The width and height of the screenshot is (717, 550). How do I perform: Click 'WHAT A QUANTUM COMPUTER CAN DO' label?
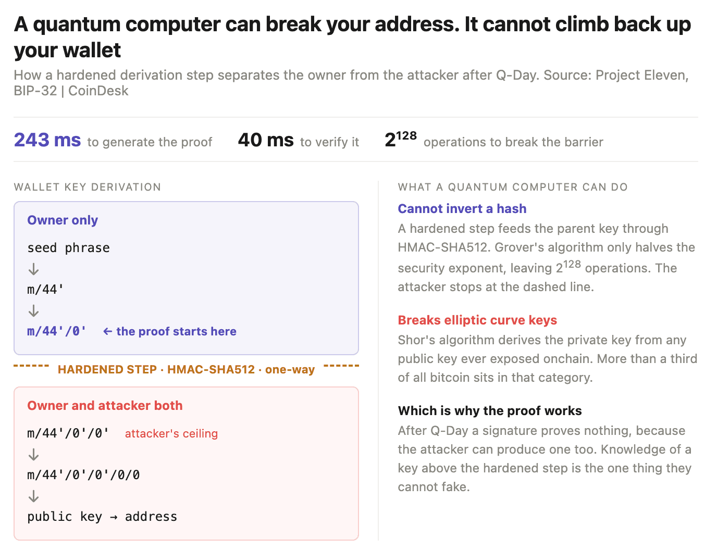(513, 187)
